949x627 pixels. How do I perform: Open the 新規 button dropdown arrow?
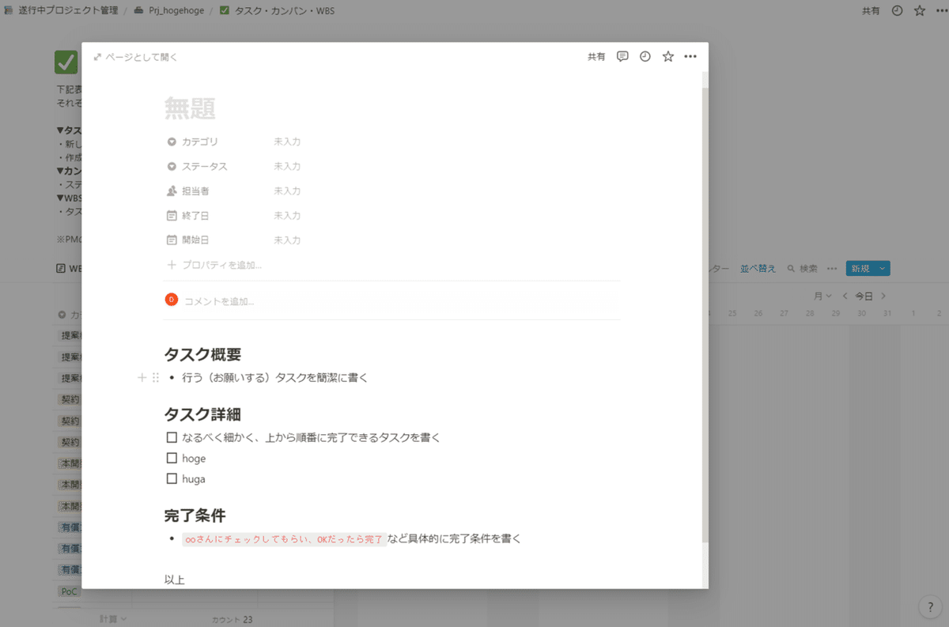(883, 268)
